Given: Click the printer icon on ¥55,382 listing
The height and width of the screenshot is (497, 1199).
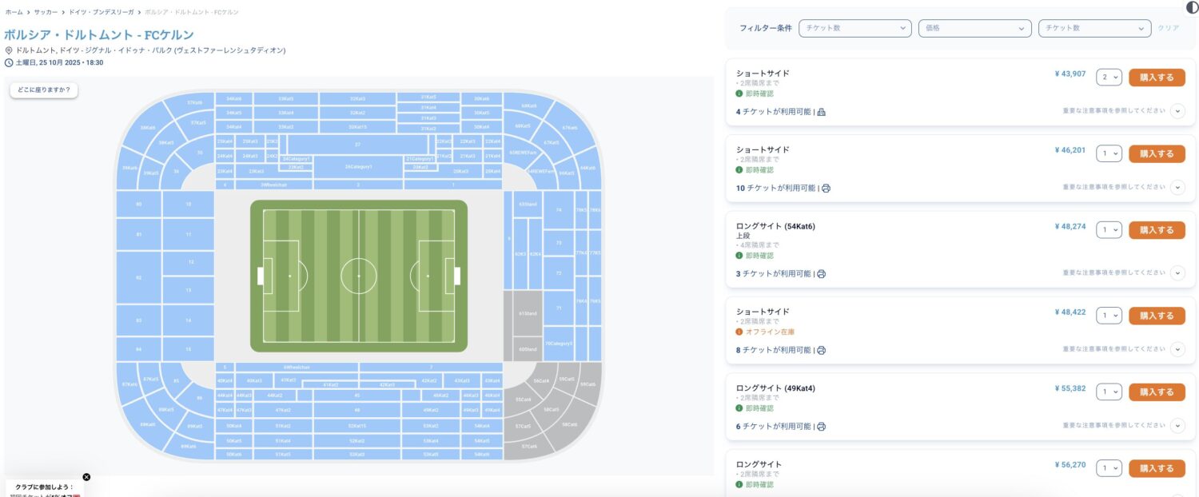Looking at the screenshot, I should point(821,427).
